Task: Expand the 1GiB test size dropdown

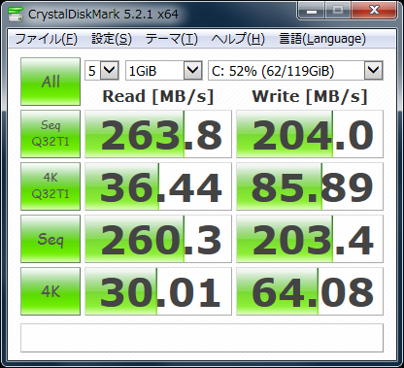Action: coord(193,70)
